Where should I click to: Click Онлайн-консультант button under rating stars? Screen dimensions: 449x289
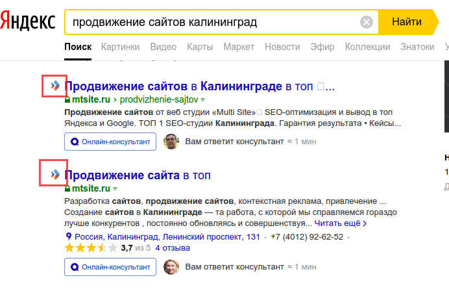[110, 267]
